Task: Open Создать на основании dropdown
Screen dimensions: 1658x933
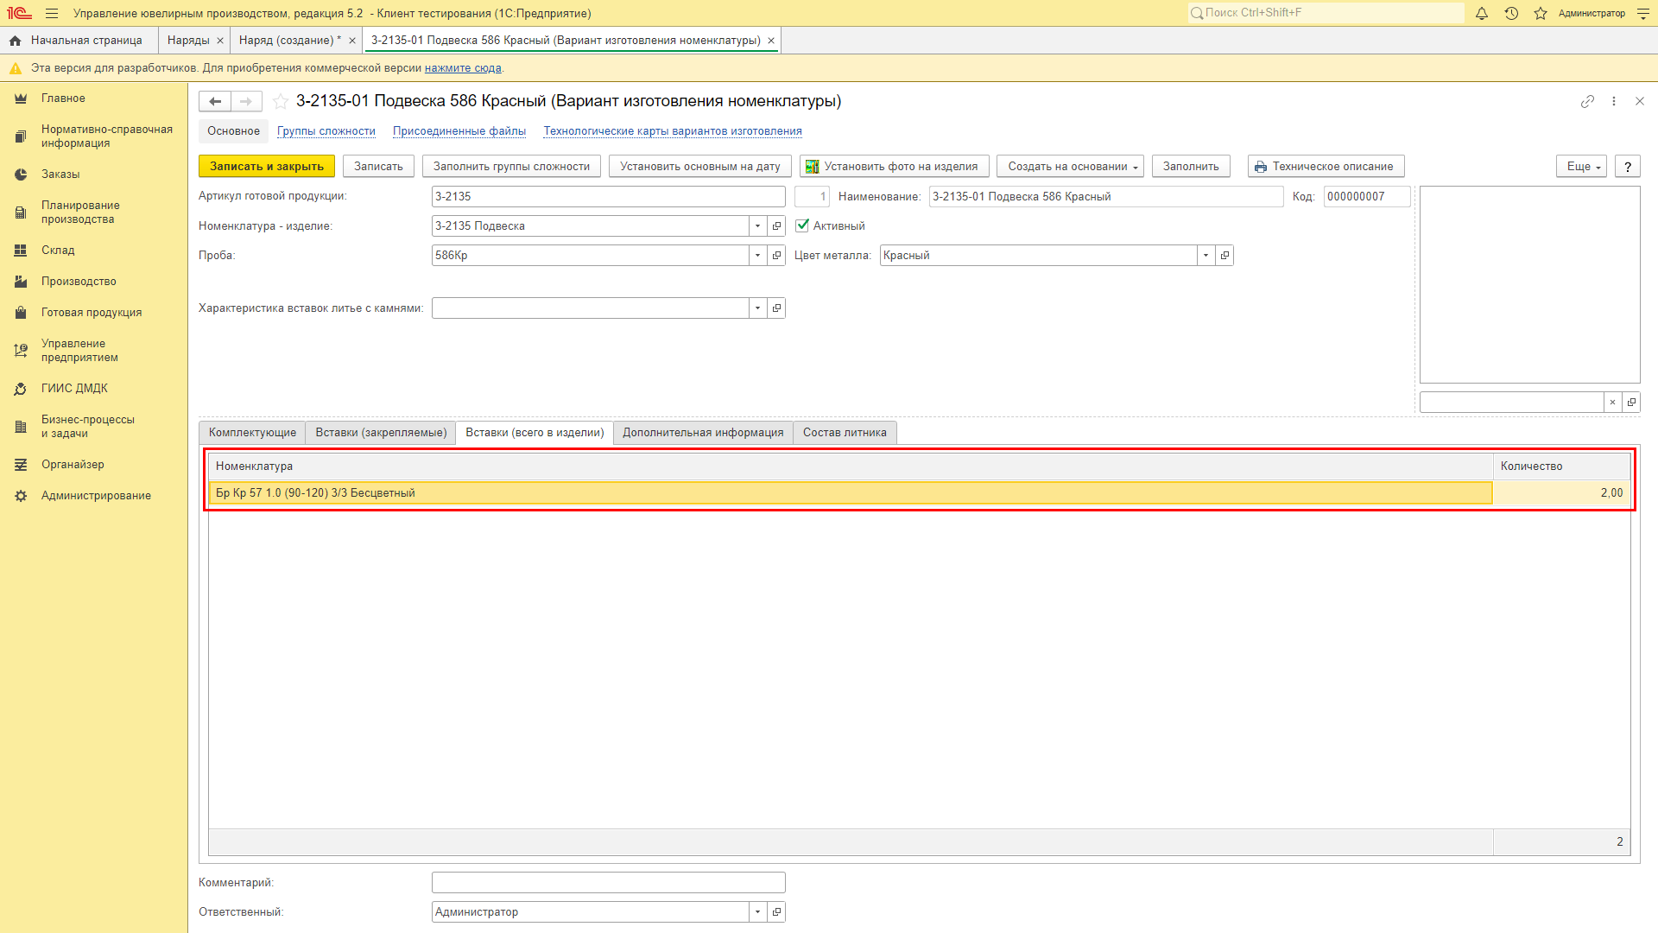Action: pos(1071,167)
